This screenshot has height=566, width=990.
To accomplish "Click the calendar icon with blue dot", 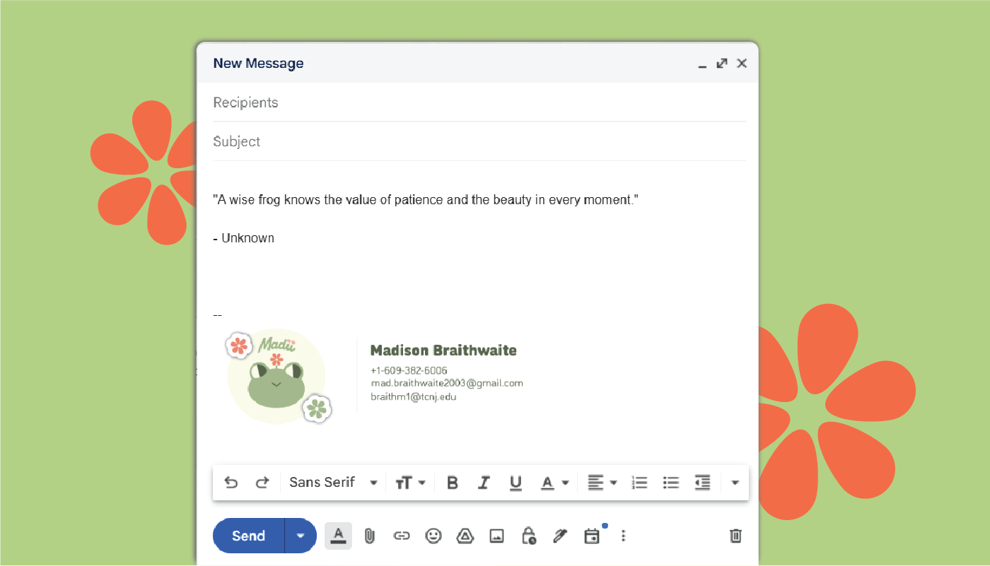I will [x=593, y=536].
